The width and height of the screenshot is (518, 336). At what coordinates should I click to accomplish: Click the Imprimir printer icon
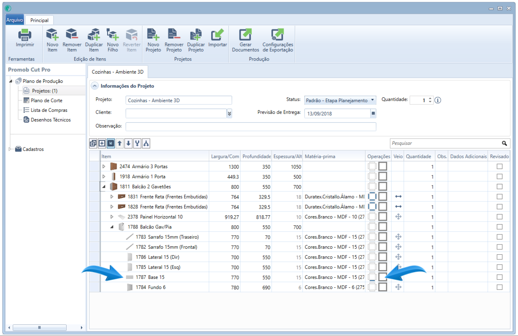tap(25, 35)
